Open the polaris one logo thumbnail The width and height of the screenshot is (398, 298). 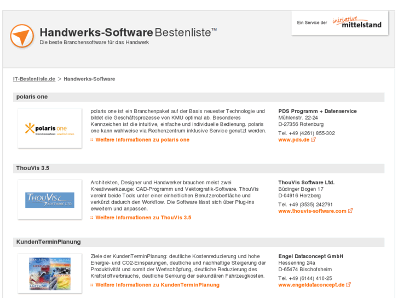[50, 128]
